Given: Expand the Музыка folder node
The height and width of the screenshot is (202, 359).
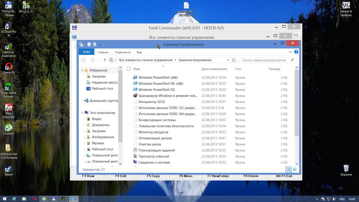Looking at the screenshot, I should 85,143.
